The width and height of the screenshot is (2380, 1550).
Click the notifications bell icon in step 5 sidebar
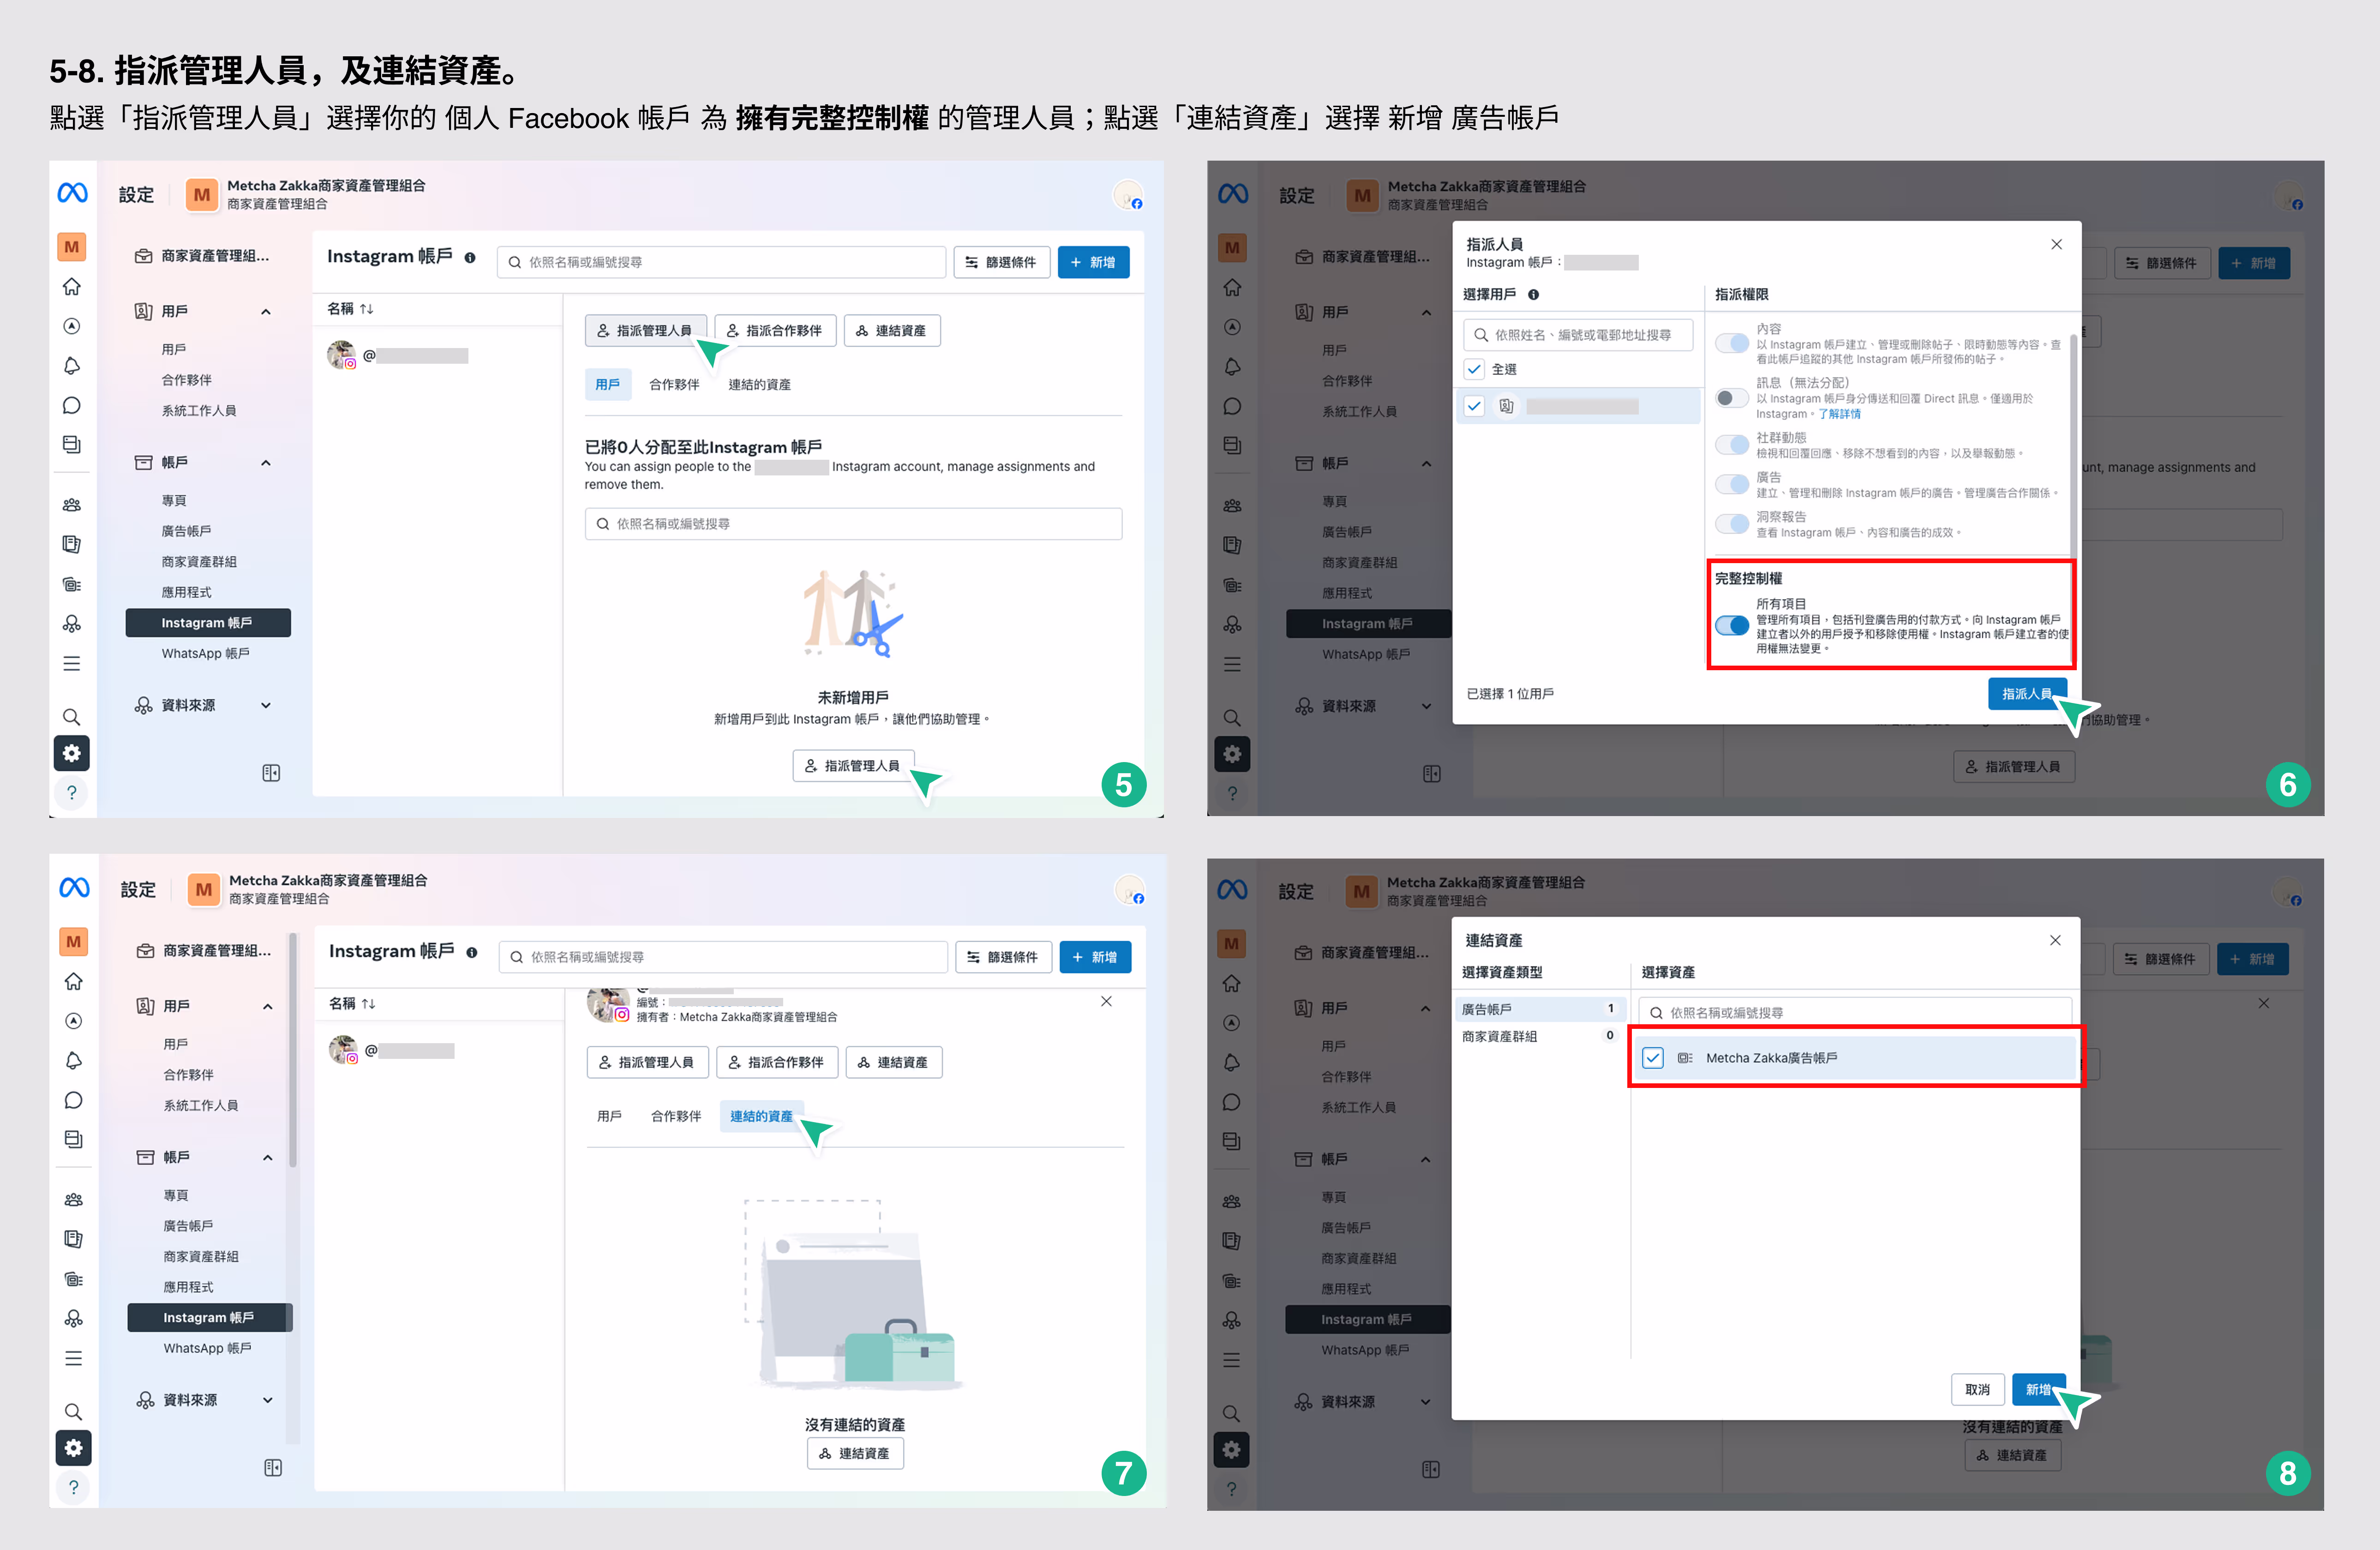(72, 366)
